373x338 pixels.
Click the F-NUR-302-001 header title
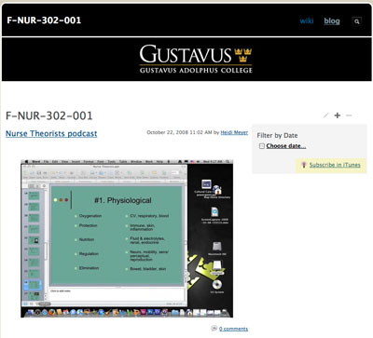click(44, 20)
